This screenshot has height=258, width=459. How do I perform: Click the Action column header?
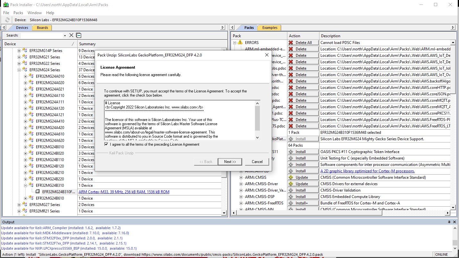(x=303, y=36)
